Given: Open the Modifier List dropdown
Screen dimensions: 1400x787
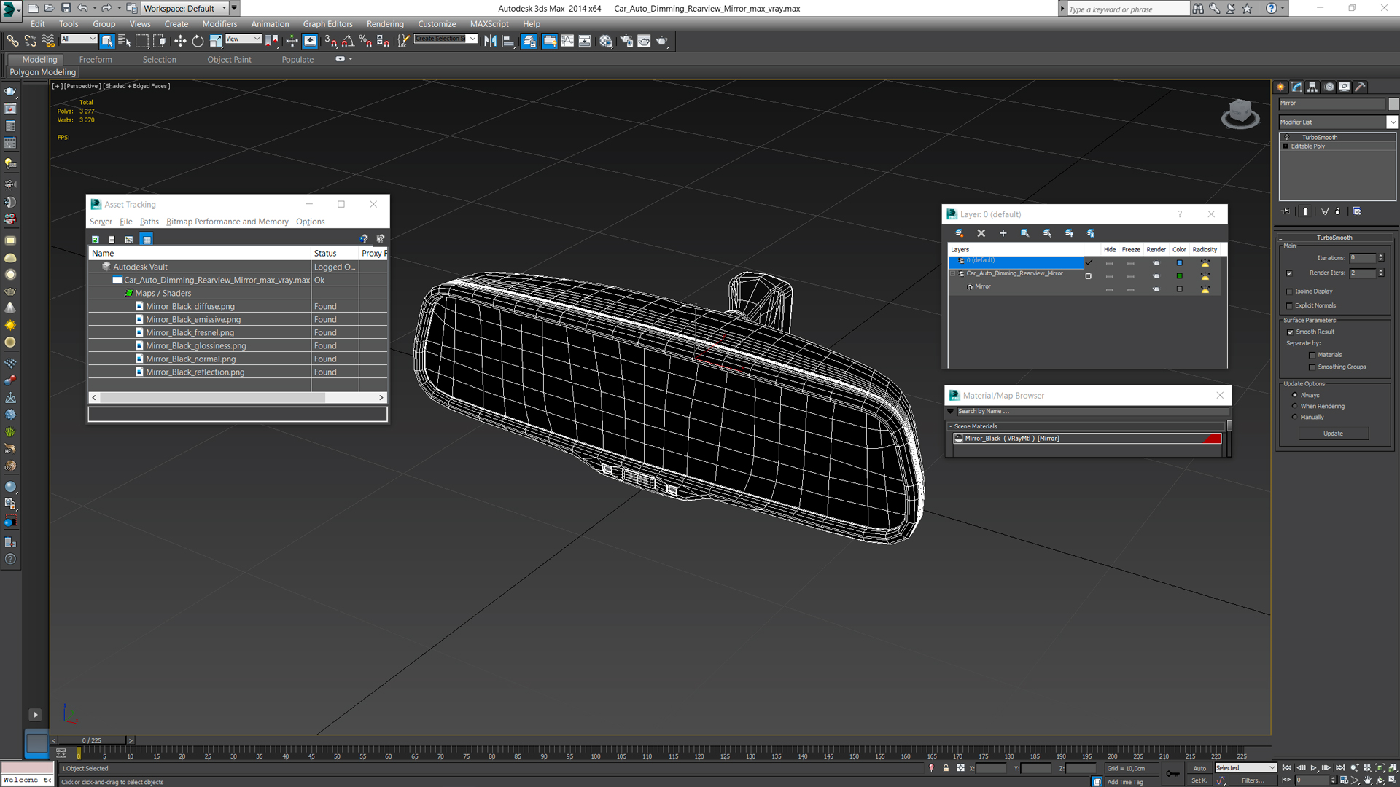Looking at the screenshot, I should pyautogui.click(x=1338, y=122).
